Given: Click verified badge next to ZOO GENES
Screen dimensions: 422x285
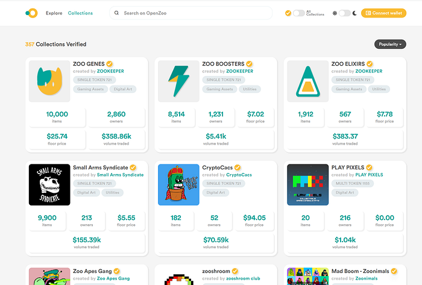Looking at the screenshot, I should pyautogui.click(x=109, y=64).
